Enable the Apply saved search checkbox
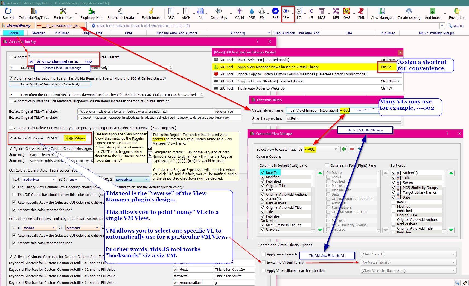The width and height of the screenshot is (469, 286). (x=264, y=254)
